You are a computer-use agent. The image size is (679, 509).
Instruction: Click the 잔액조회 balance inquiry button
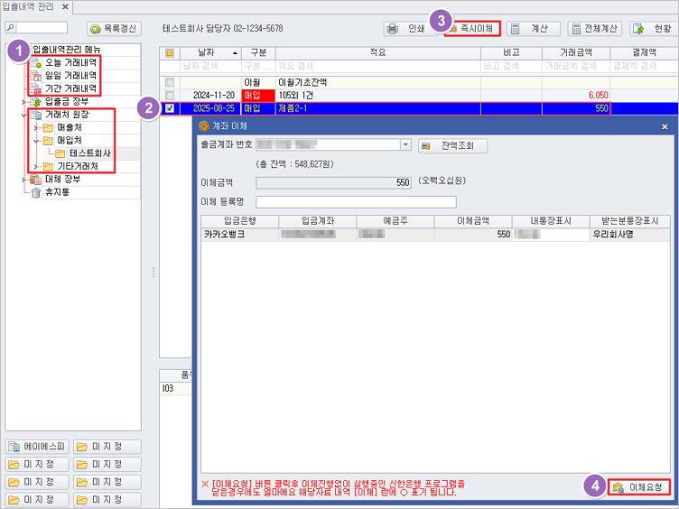452,145
